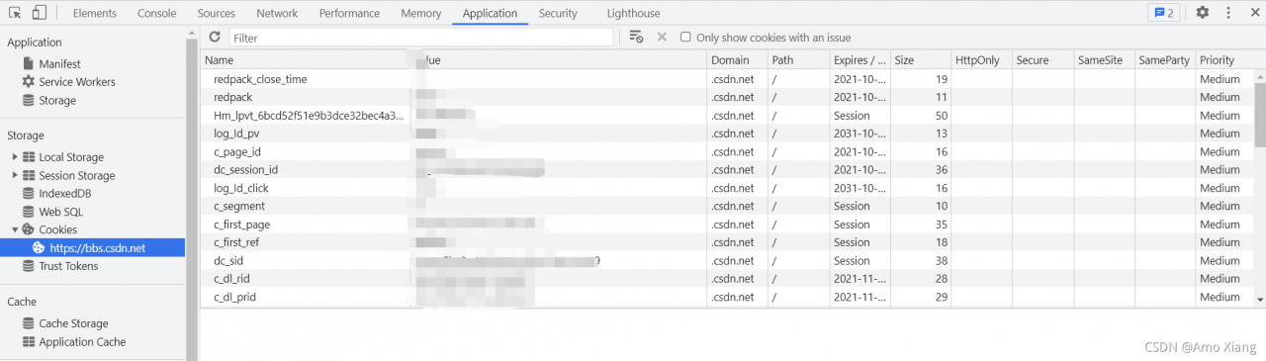Switch to the Console tab
The image size is (1266, 361).
tap(157, 13)
